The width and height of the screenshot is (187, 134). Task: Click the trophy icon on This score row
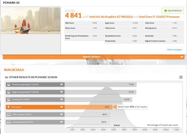click(x=8, y=107)
